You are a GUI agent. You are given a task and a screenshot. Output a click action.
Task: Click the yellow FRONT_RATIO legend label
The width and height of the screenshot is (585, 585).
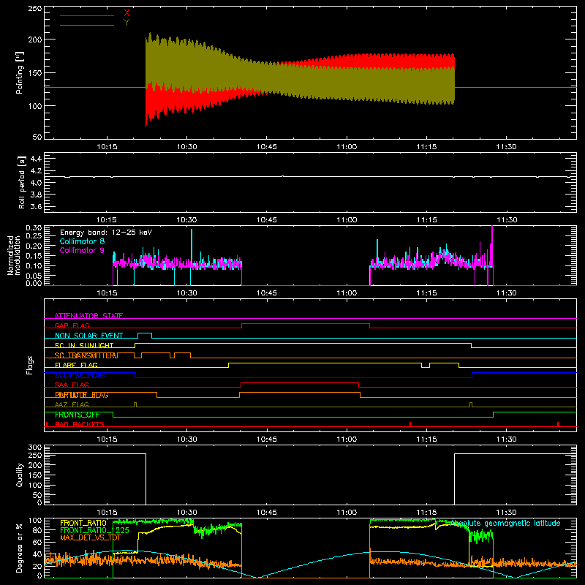point(83,523)
